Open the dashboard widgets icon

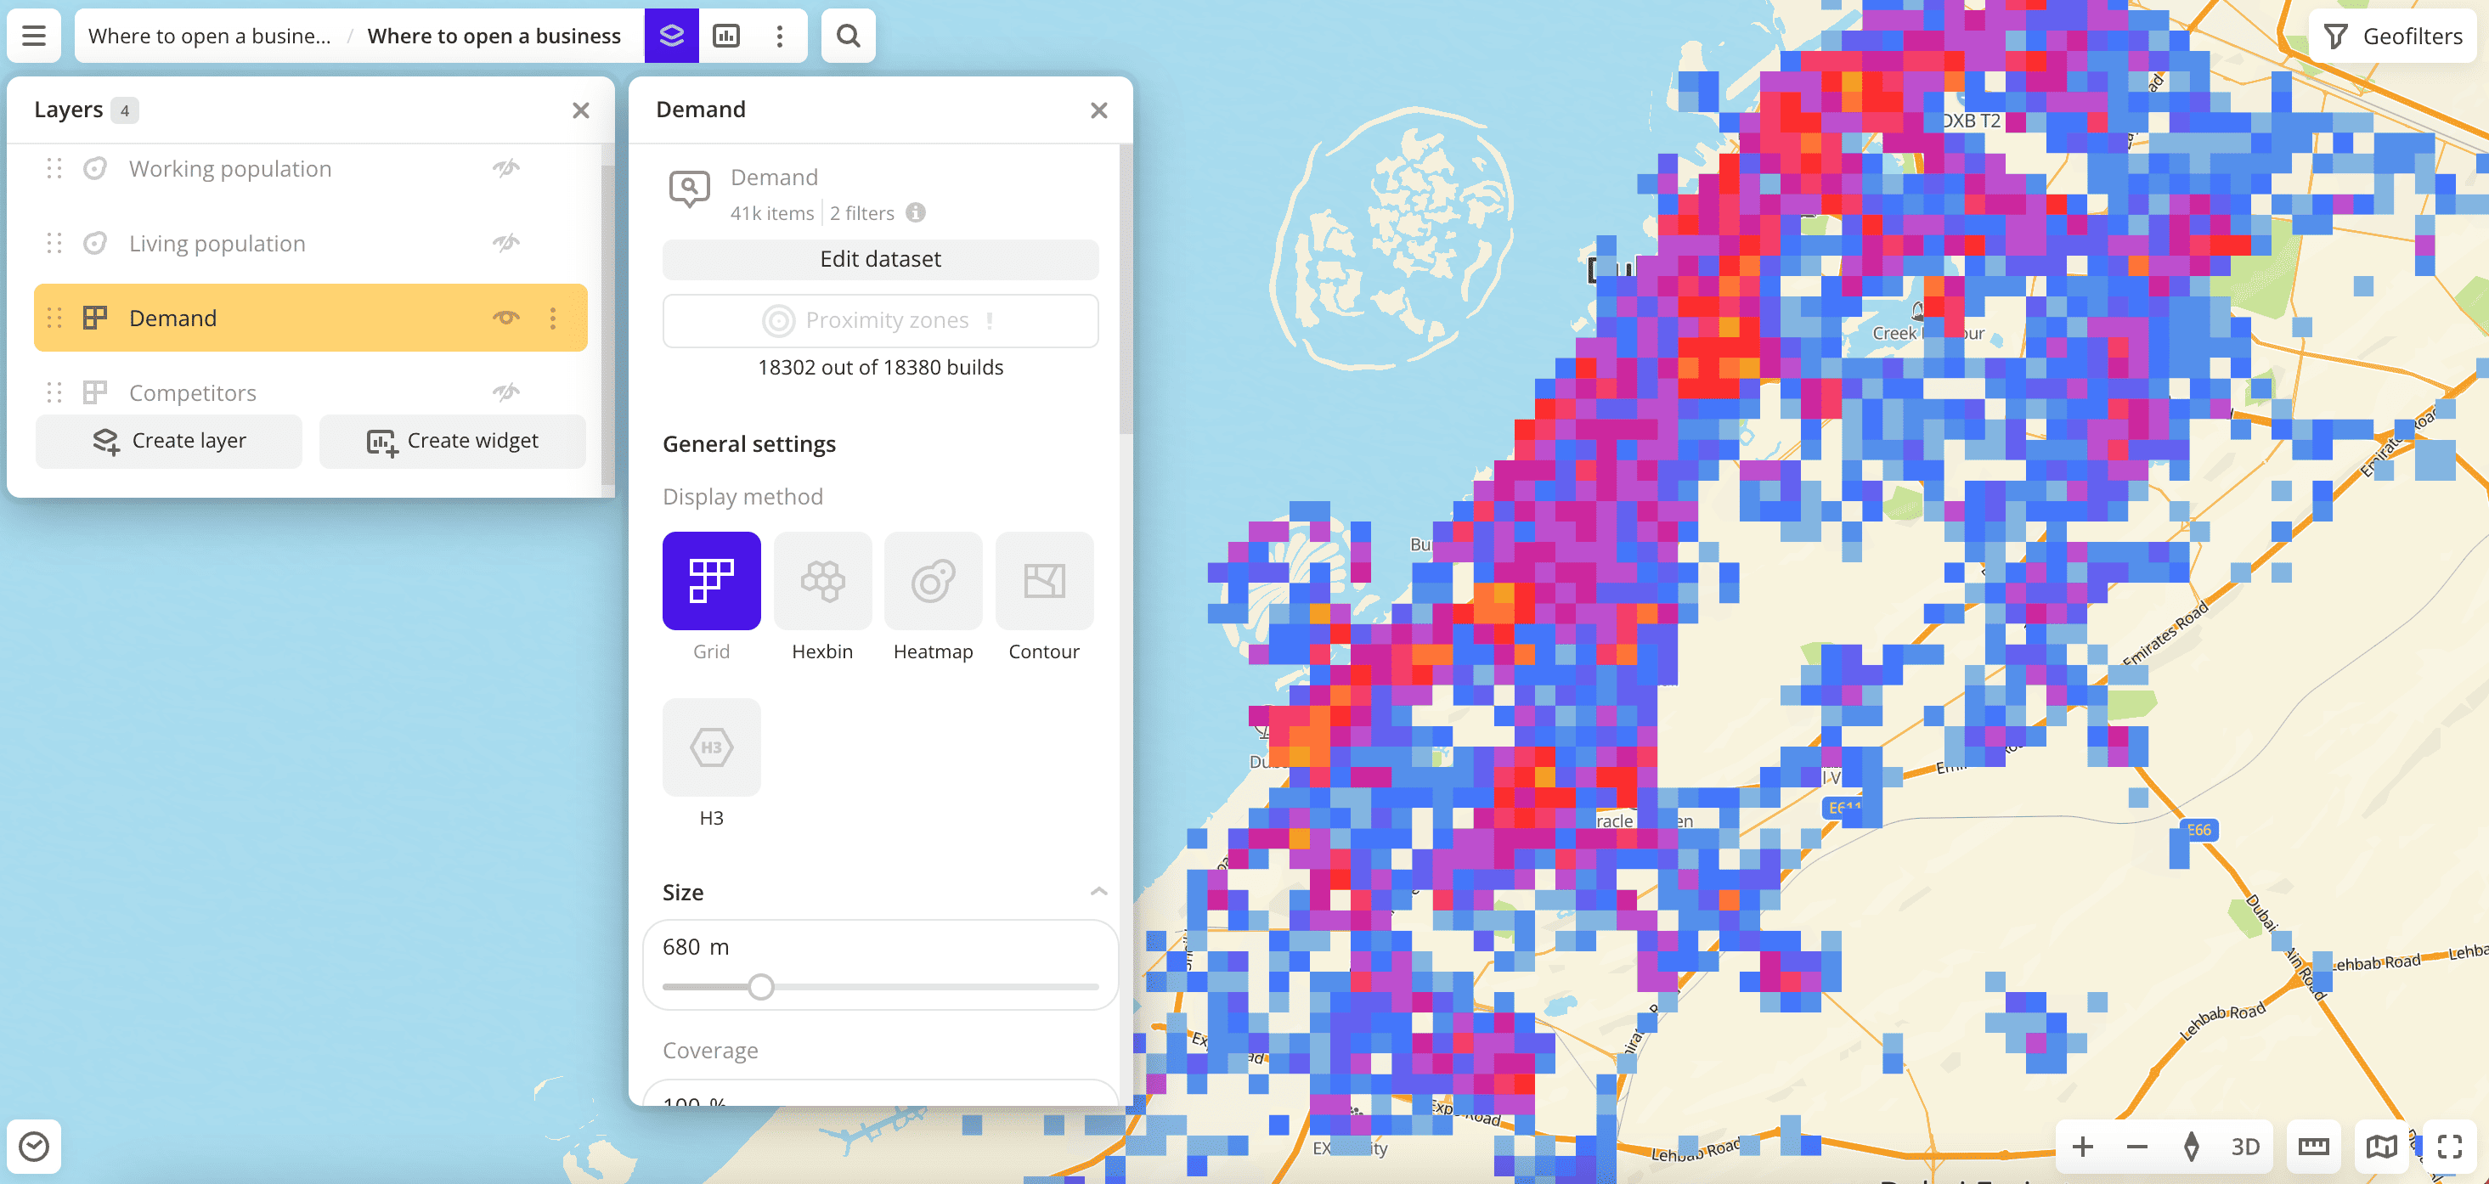tap(725, 36)
